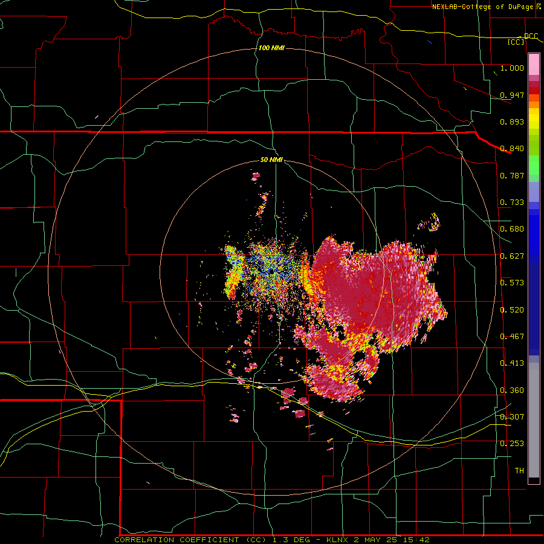
Task: Click the 0.573 color scale value
Action: (512, 283)
